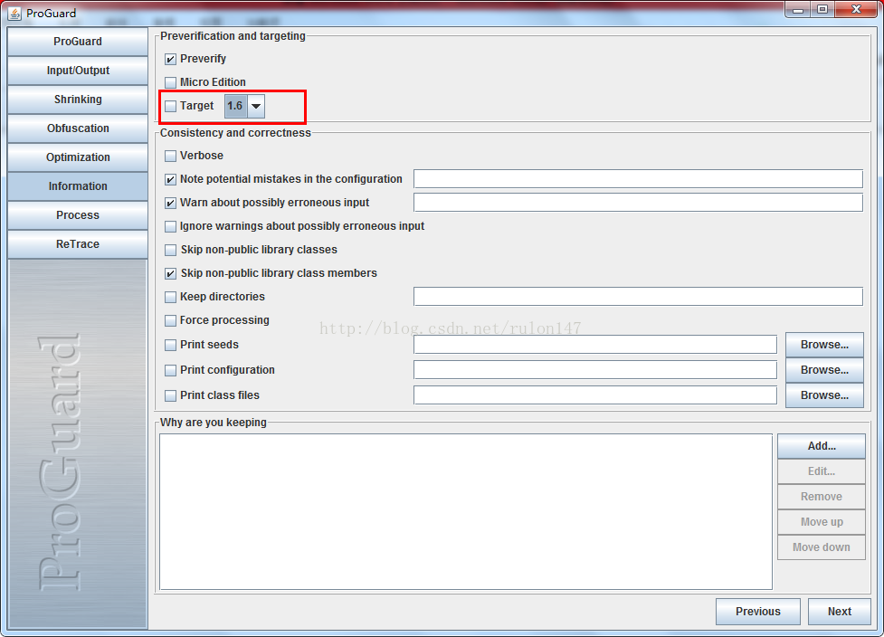Browse for the Print class files output
The height and width of the screenshot is (637, 884).
pos(824,395)
